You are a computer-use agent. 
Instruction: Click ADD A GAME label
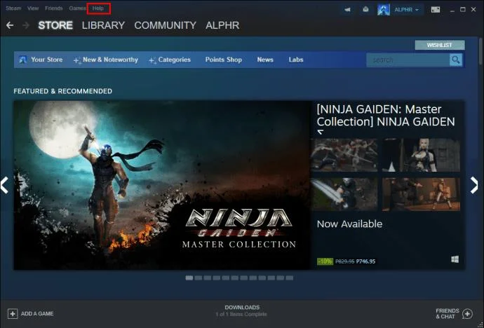(37, 314)
